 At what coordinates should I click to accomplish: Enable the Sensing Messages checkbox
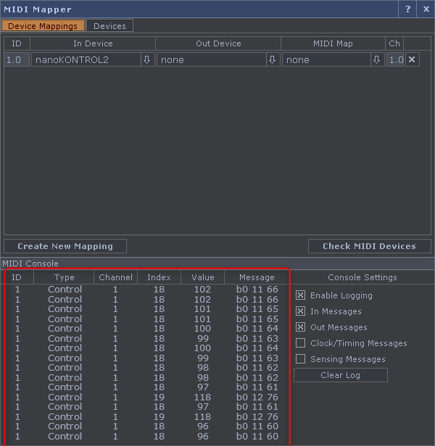pos(301,359)
